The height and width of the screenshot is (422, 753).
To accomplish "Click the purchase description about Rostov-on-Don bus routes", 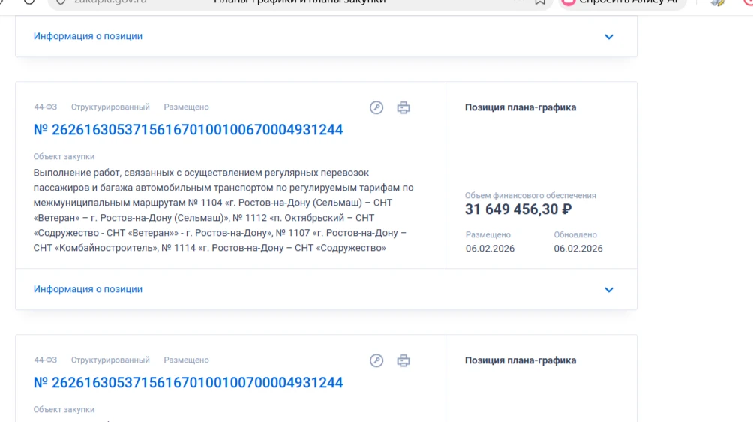I will click(223, 210).
